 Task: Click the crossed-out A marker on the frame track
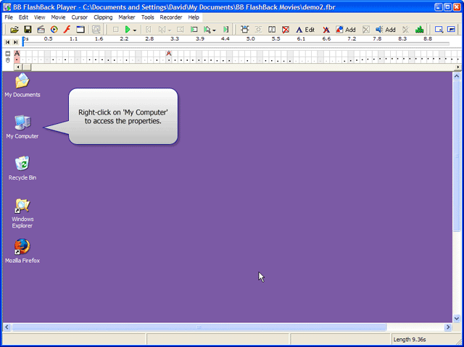[x=169, y=53]
